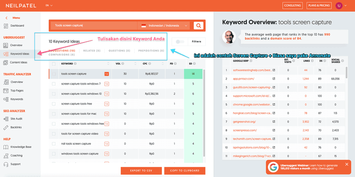355x177 pixels.
Task: Open techsmith.com SERP link
Action: (x=252, y=139)
